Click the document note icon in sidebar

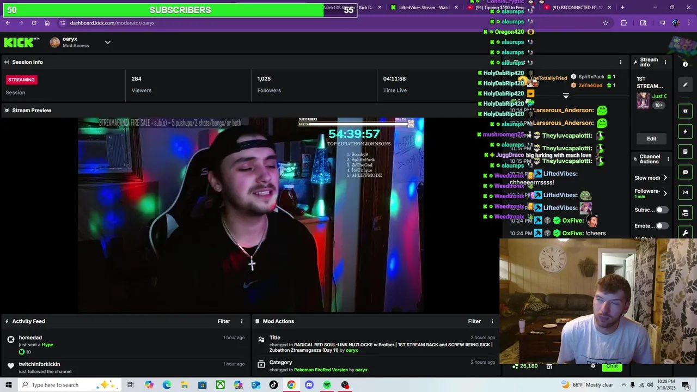(685, 151)
